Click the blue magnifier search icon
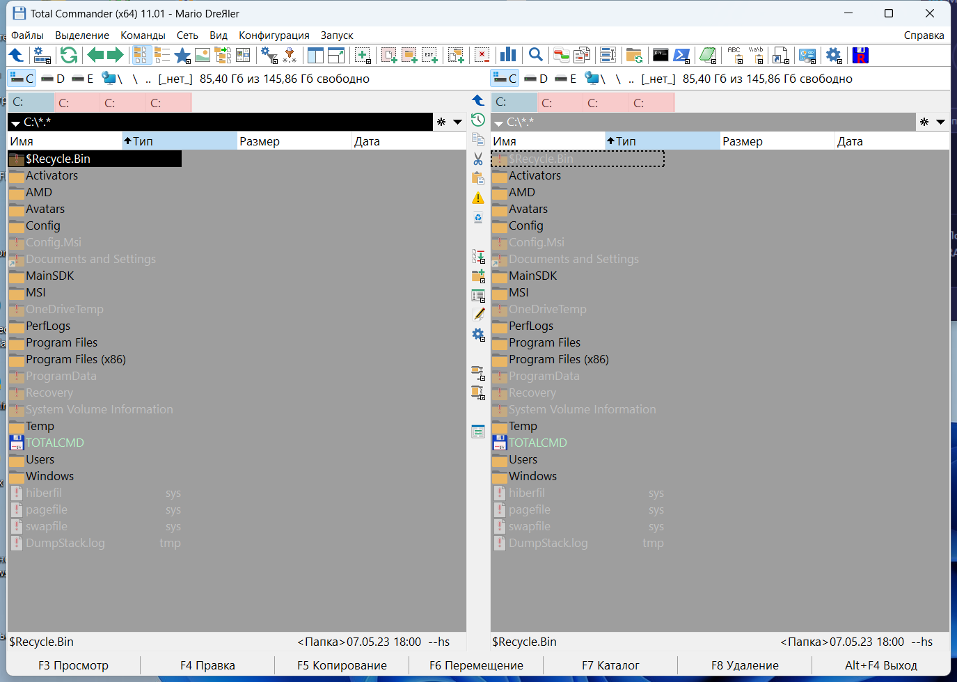This screenshot has width=957, height=682. (x=535, y=55)
